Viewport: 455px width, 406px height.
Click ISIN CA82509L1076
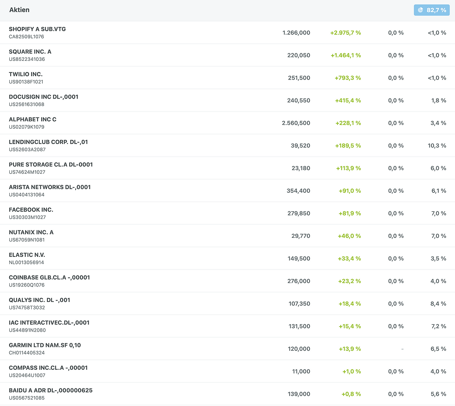[x=26, y=37]
